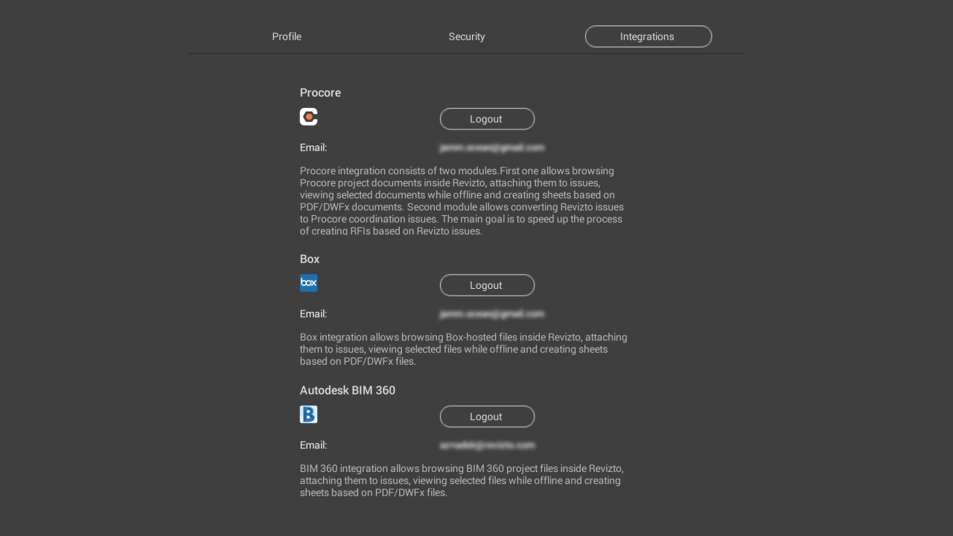The height and width of the screenshot is (536, 953).
Task: Select the Integrations tab
Action: [x=648, y=36]
